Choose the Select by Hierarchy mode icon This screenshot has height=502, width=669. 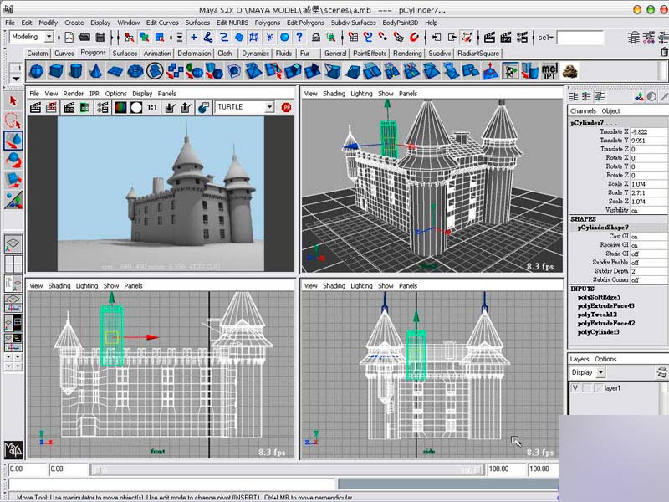pos(129,38)
